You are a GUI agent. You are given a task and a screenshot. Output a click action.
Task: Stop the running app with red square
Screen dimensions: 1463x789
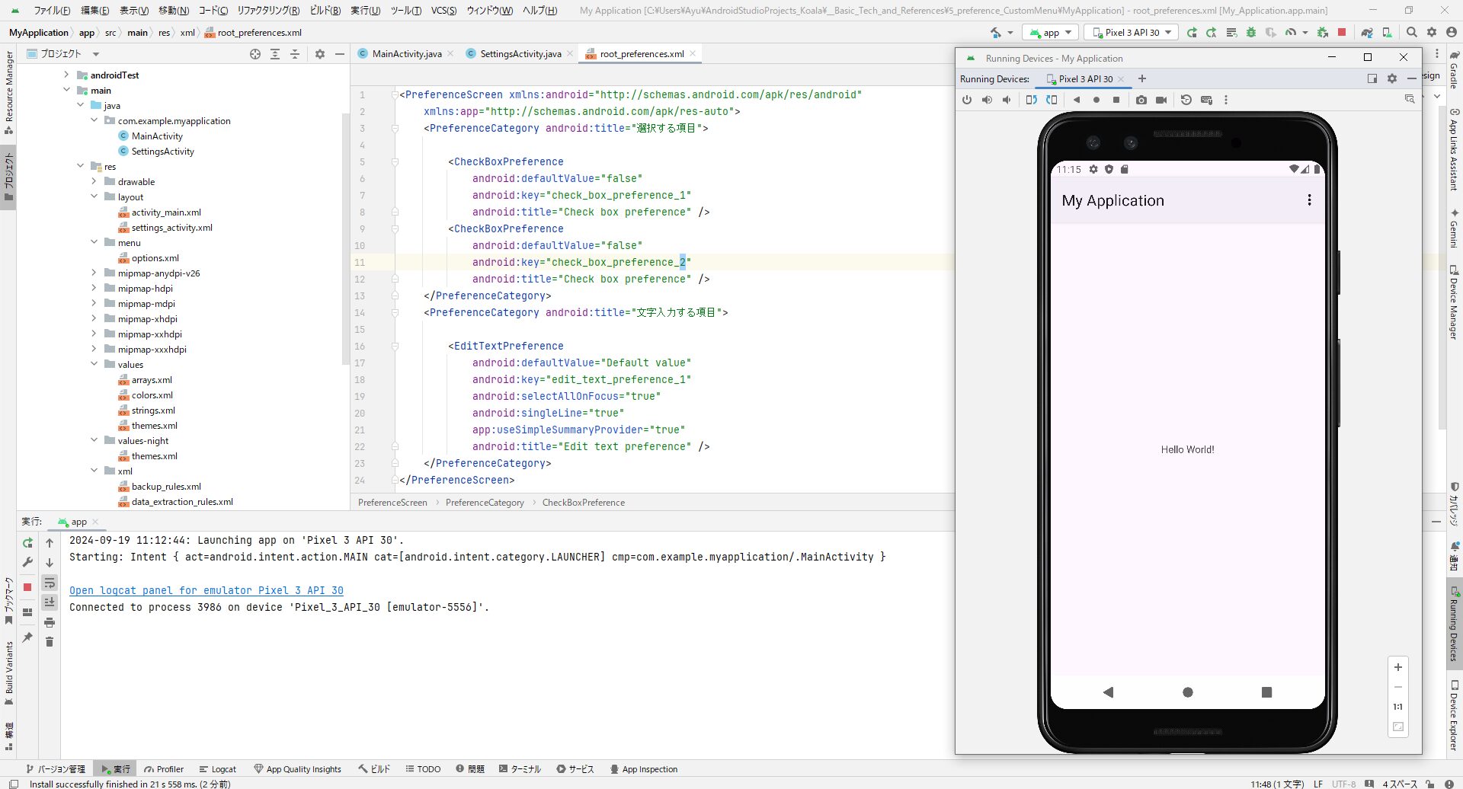1342,33
